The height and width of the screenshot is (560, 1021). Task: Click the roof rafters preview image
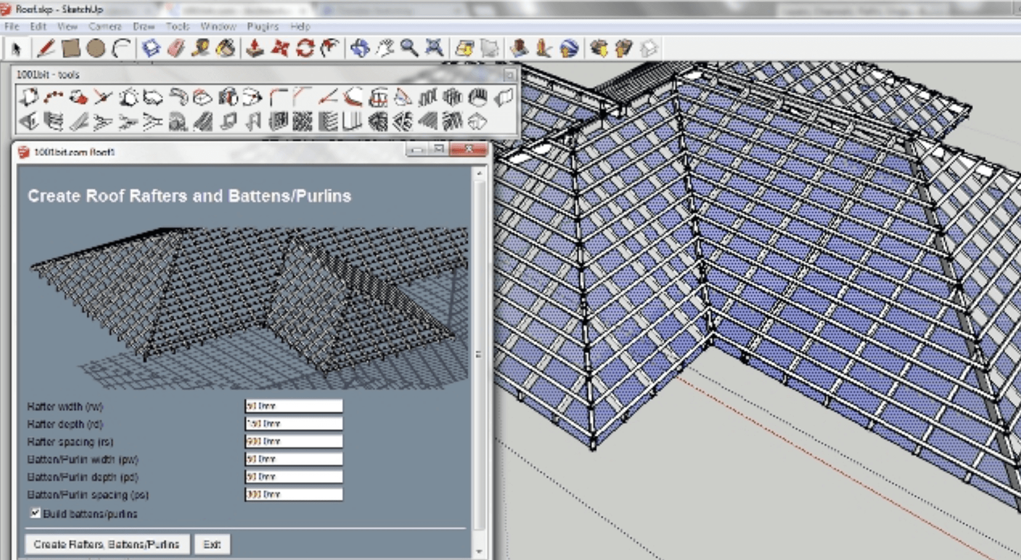248,307
